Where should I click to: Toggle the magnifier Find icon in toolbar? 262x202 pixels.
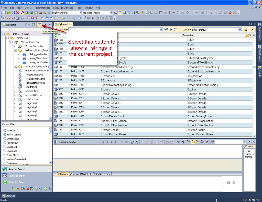(22, 13)
